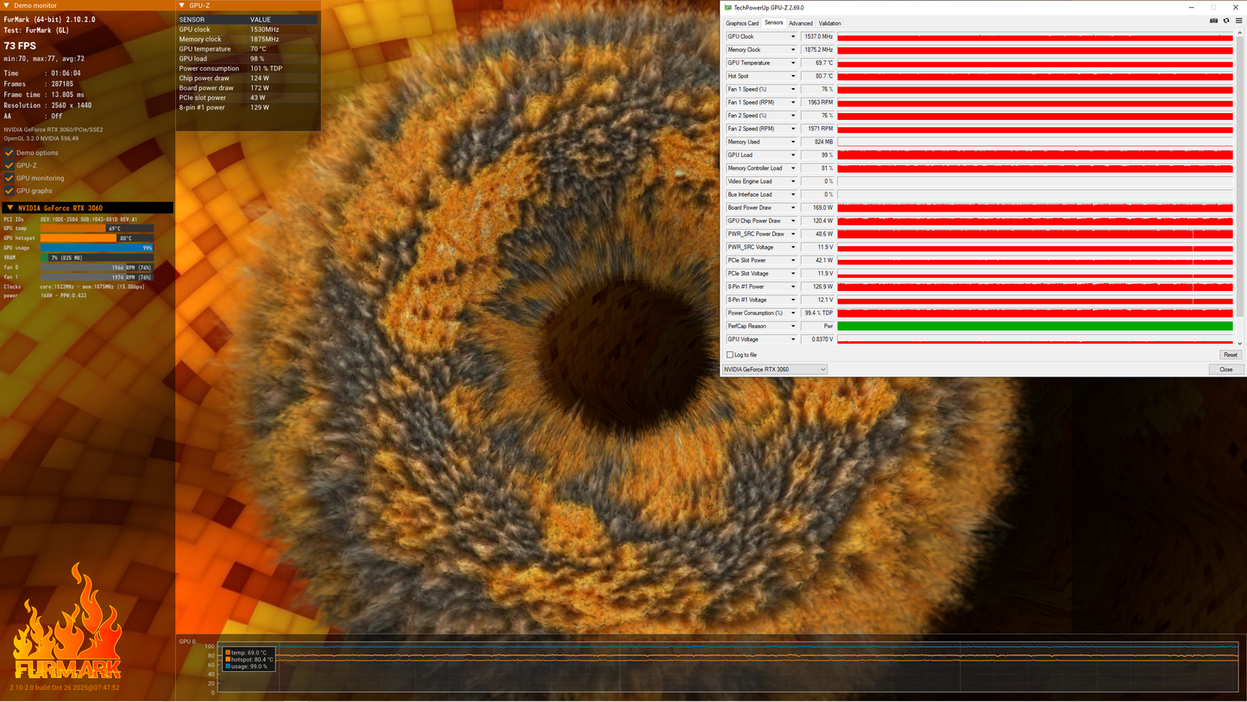This screenshot has height=702, width=1247.
Task: Click the GPU-Z refresh icon
Action: tap(1226, 21)
